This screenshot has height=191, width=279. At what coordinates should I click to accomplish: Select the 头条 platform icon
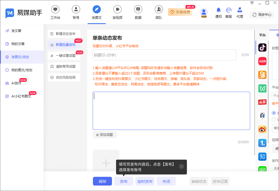[x=262, y=102]
